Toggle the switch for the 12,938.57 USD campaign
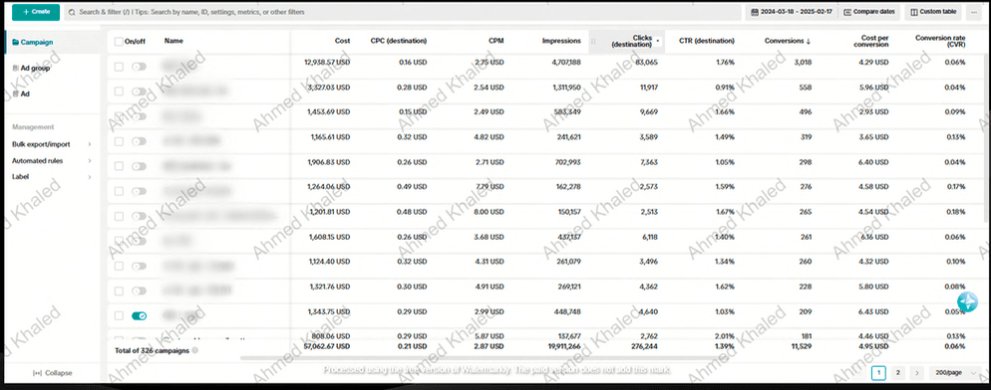This screenshot has width=991, height=390. tap(139, 67)
